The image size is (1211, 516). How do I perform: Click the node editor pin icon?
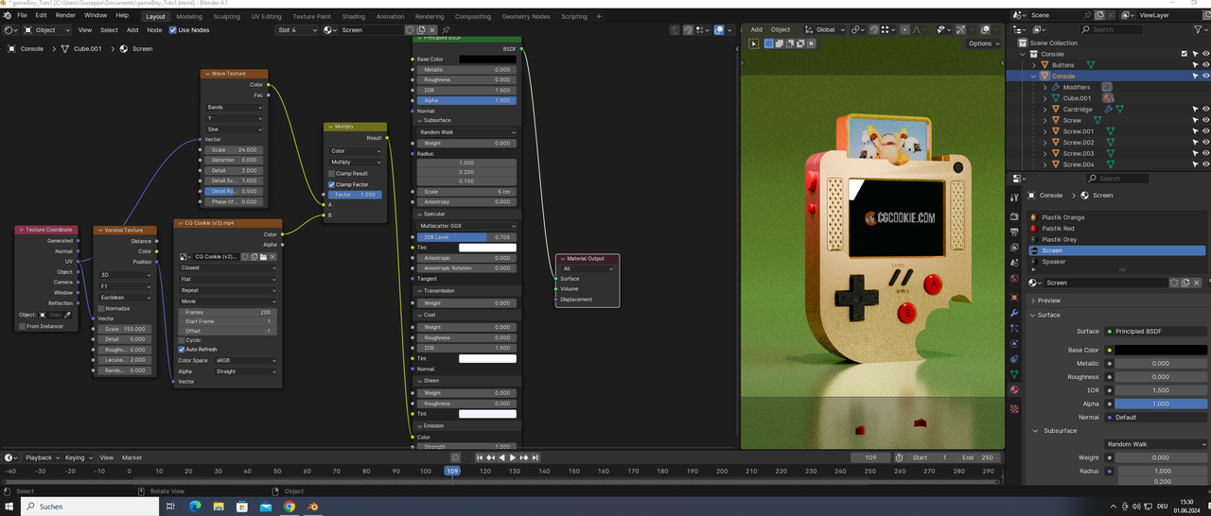pyautogui.click(x=446, y=30)
